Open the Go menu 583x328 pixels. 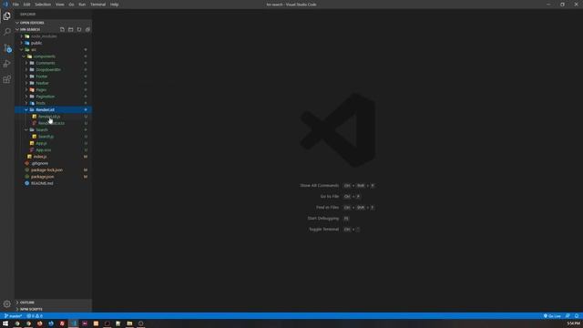point(71,5)
